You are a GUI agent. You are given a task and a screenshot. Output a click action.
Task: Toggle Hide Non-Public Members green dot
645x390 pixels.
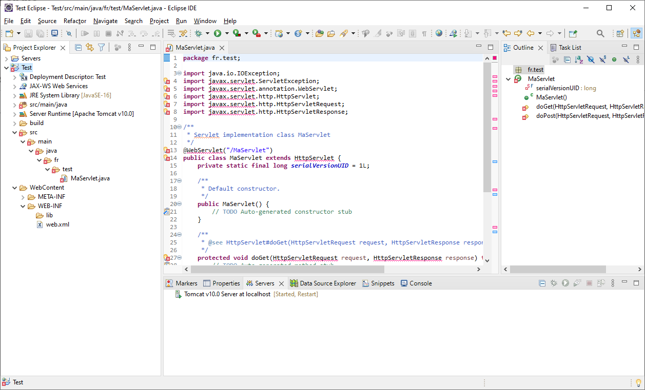[614, 59]
